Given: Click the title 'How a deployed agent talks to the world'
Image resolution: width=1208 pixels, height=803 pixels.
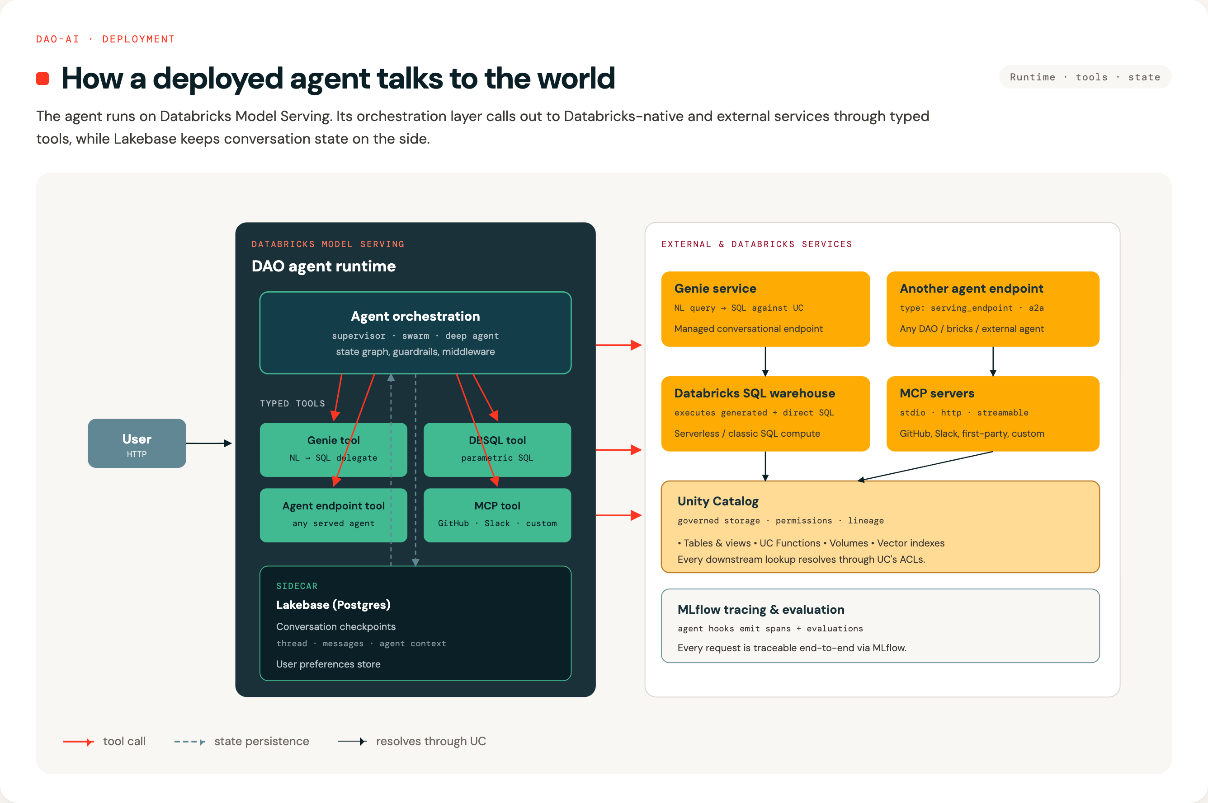Looking at the screenshot, I should [338, 78].
